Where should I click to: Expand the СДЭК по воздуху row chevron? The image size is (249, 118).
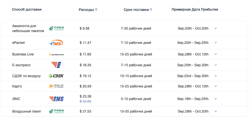pos(215,76)
